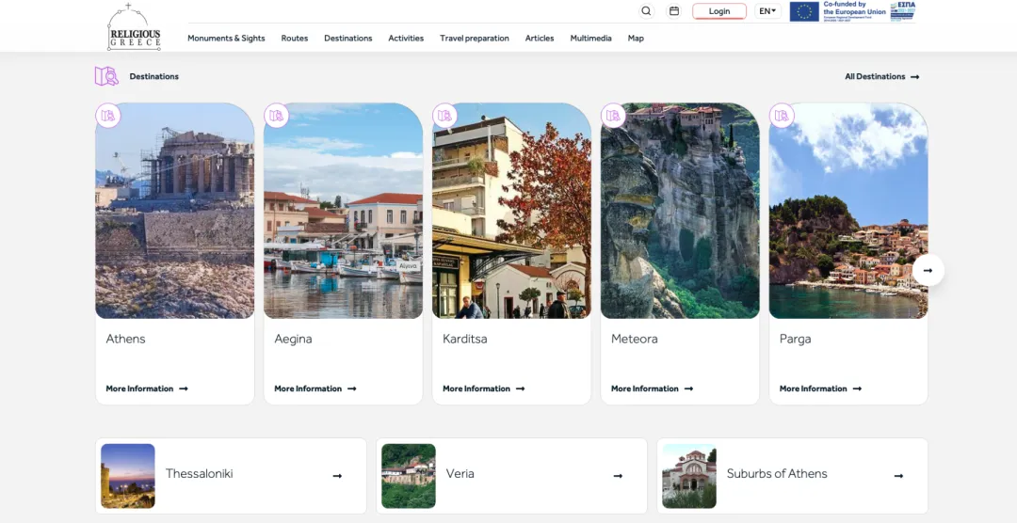Open the Monuments & Sights menu
1017x523 pixels.
coord(226,39)
